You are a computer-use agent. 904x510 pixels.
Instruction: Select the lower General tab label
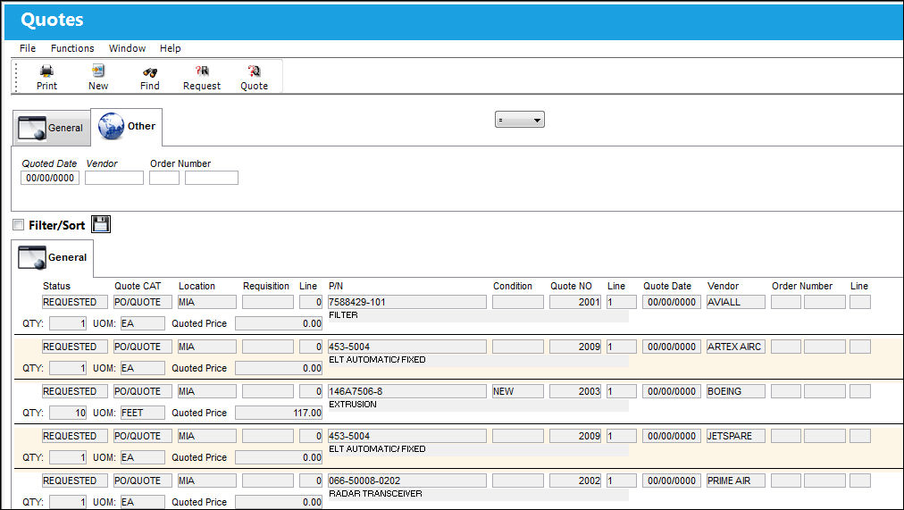coord(68,257)
